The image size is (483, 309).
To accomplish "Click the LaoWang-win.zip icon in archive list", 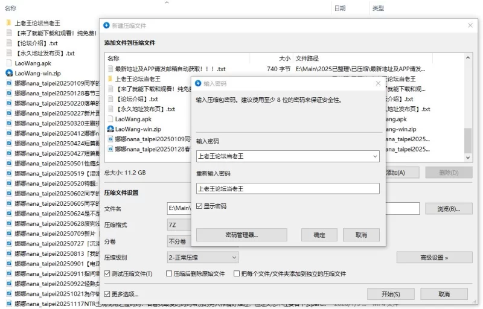I will tap(110, 129).
